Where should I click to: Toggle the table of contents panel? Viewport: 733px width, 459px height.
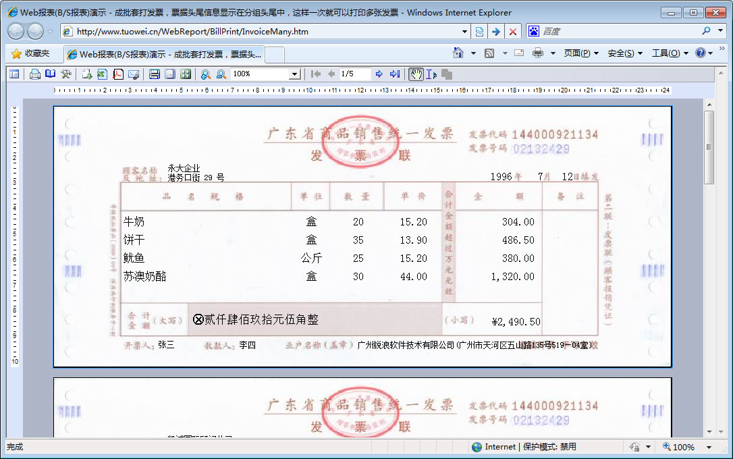tap(14, 74)
